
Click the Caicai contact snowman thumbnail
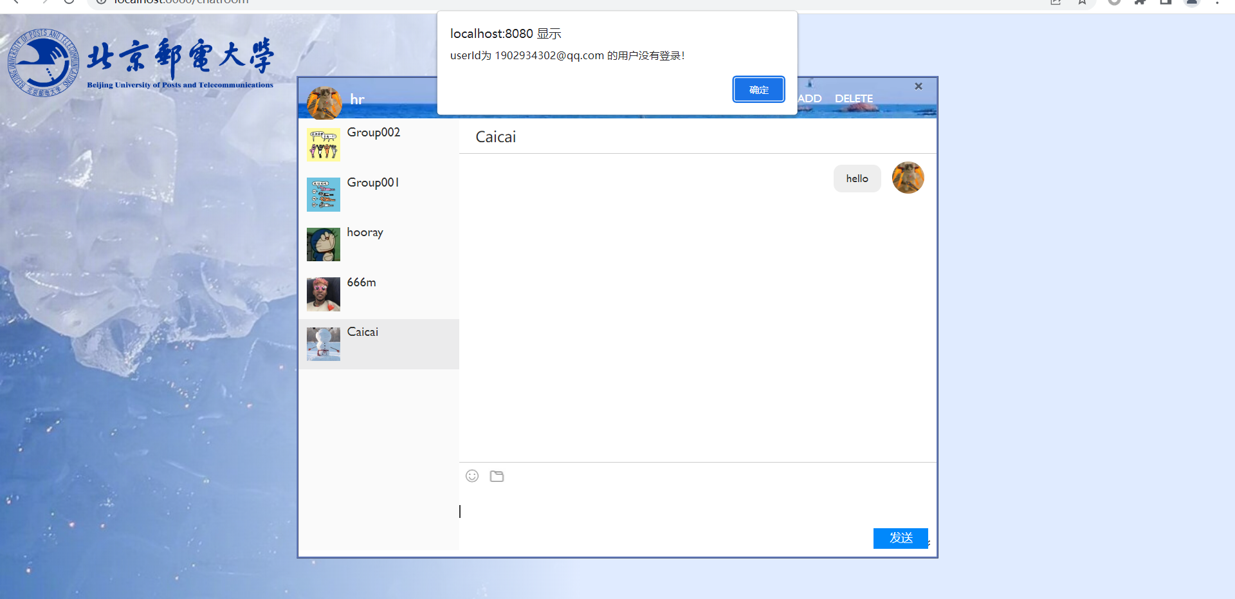click(324, 344)
